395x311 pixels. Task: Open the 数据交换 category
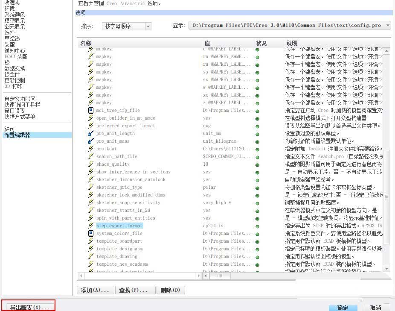[x=15, y=69]
